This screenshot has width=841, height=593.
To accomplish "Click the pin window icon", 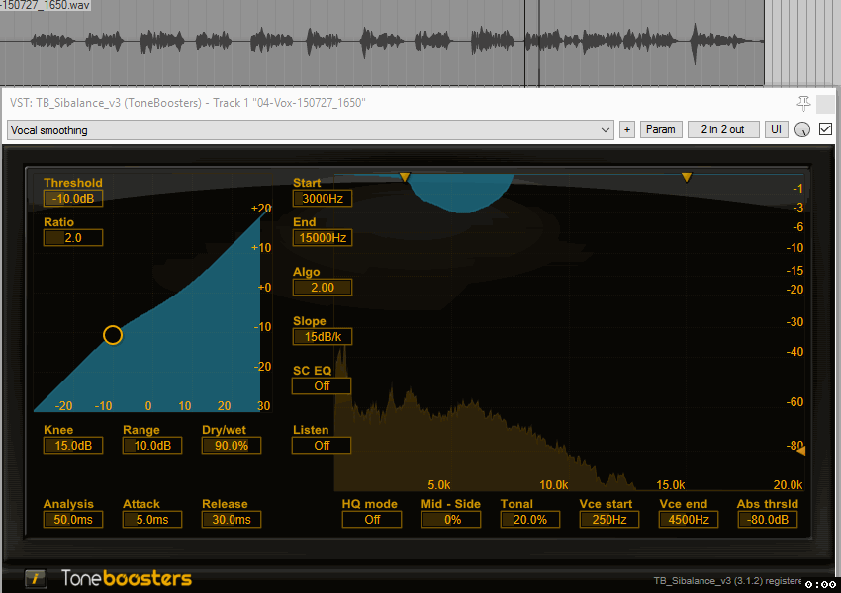I will pos(803,103).
